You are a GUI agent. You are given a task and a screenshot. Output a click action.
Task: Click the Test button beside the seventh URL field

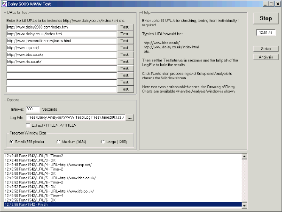tap(125, 68)
